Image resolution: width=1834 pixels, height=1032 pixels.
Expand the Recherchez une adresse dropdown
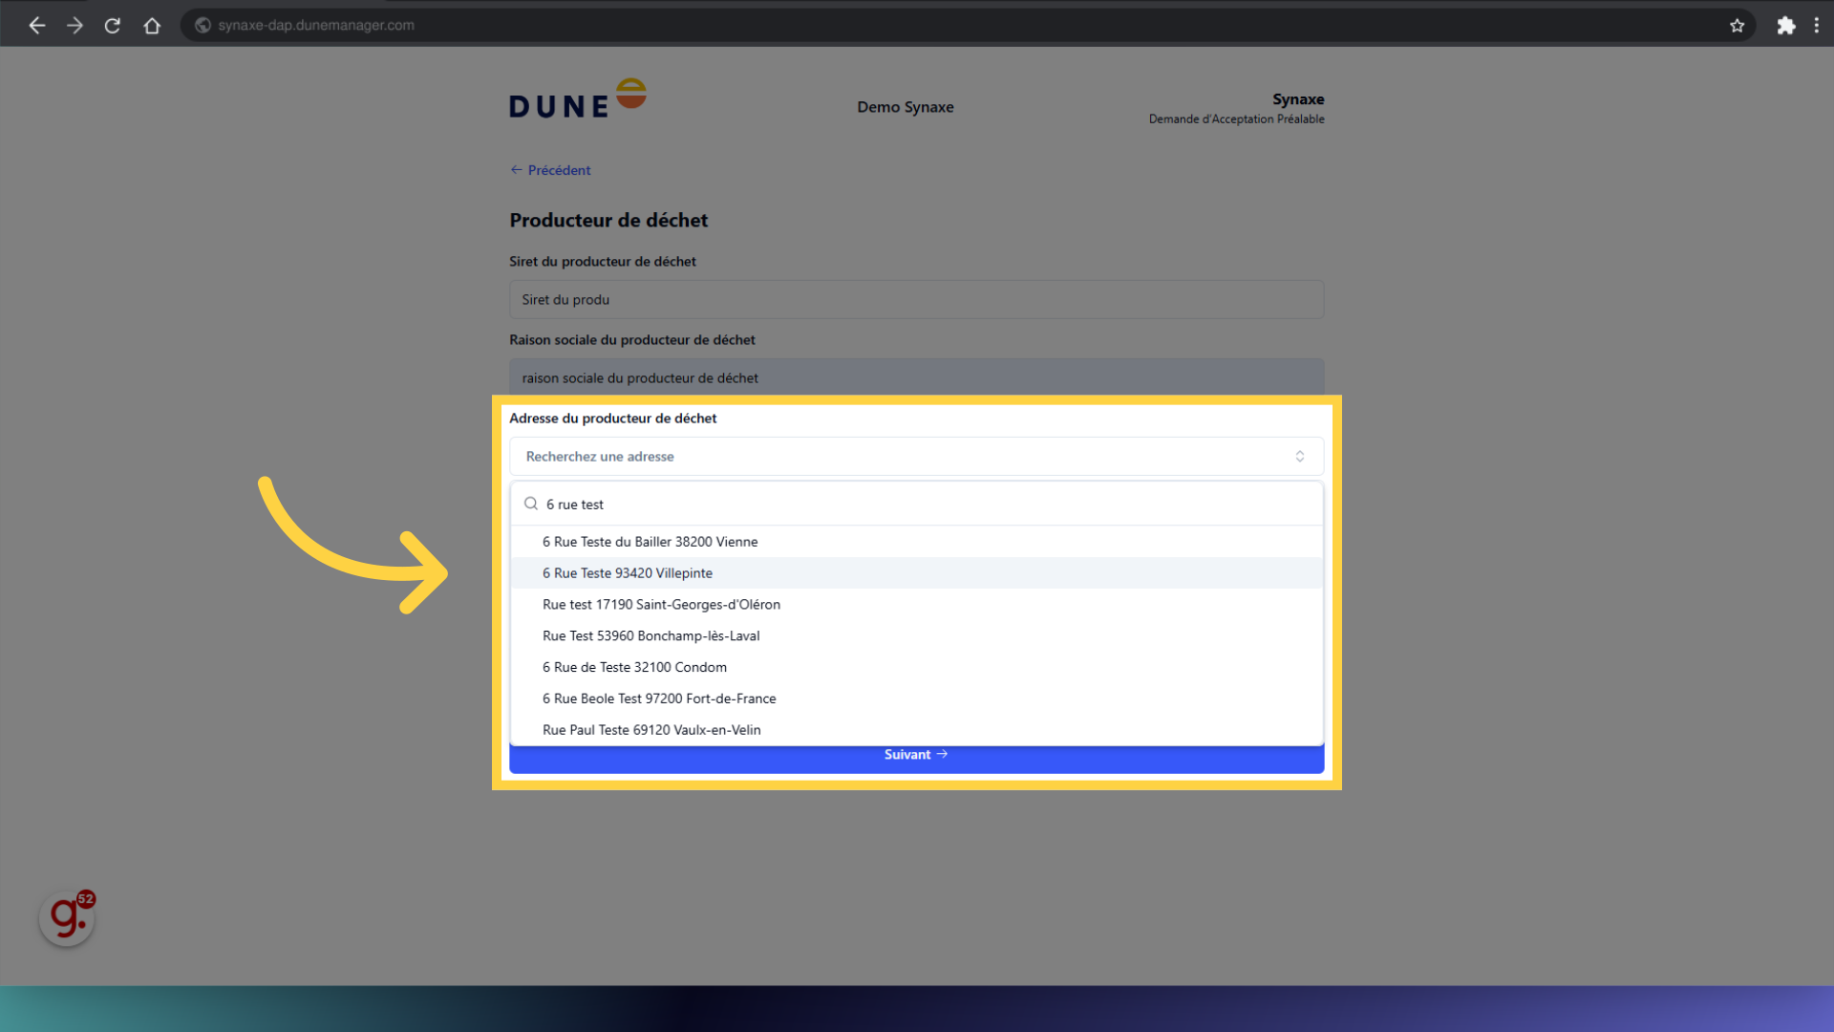point(915,457)
